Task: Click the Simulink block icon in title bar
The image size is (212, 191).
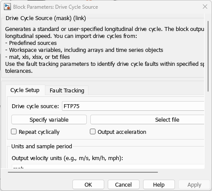Action: point(7,7)
